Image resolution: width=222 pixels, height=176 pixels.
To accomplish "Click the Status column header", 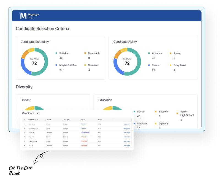I will pyautogui.click(x=82, y=120).
